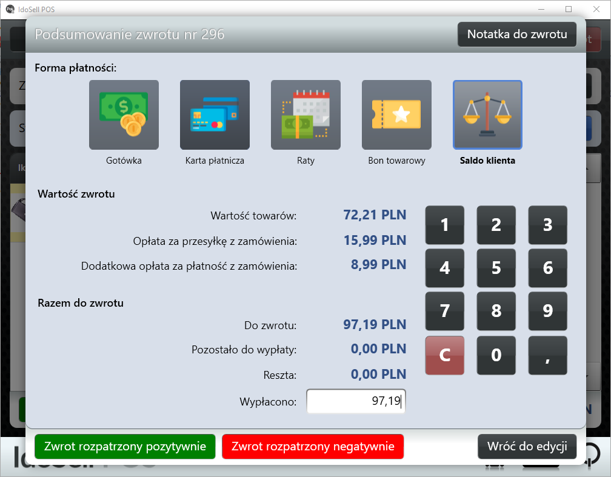Click the 72,21 PLN goods value
Screen dimensions: 611x477
[x=375, y=215]
